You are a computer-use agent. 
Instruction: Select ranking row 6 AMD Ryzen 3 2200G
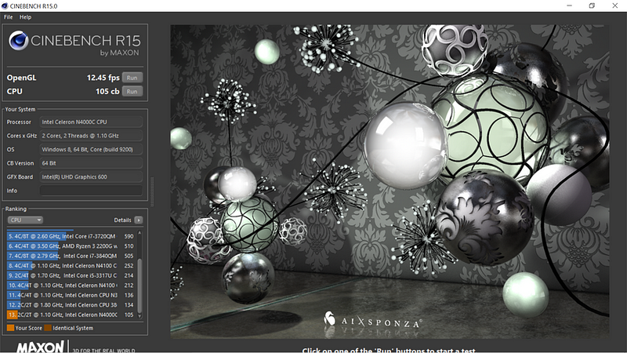tap(71, 246)
